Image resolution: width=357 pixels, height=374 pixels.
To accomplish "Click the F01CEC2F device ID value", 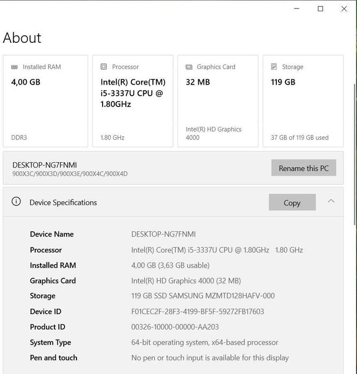I will (198, 311).
